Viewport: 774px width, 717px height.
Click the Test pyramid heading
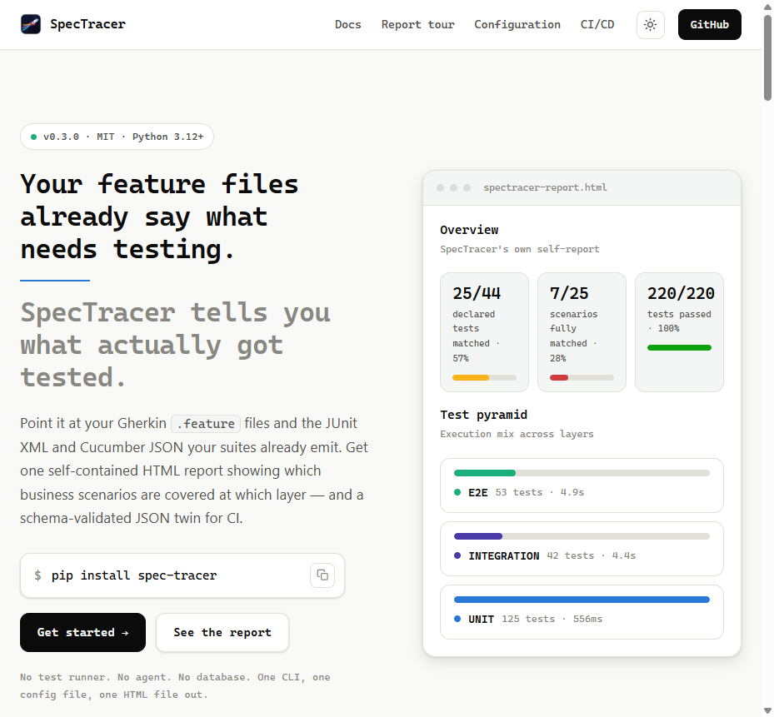pyautogui.click(x=484, y=415)
